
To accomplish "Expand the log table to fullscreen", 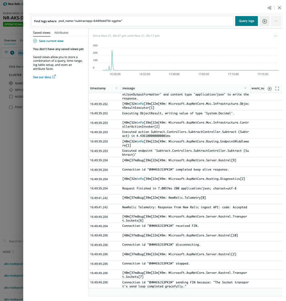I will click(277, 88).
